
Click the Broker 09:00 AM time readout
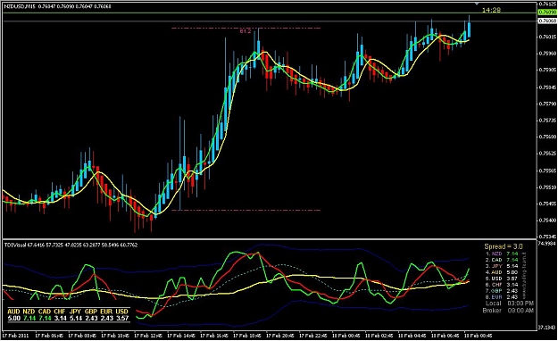[x=508, y=311]
